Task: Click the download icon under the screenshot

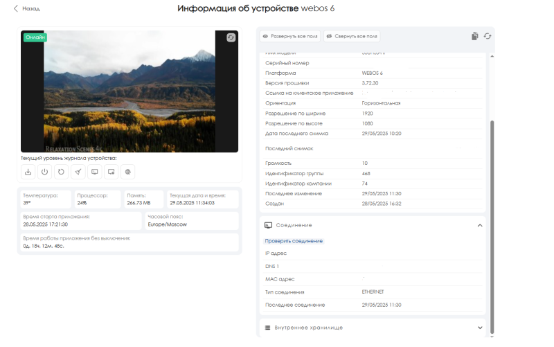Action: (28, 172)
